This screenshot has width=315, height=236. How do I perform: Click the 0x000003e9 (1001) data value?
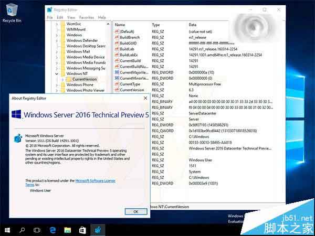tap(203, 183)
